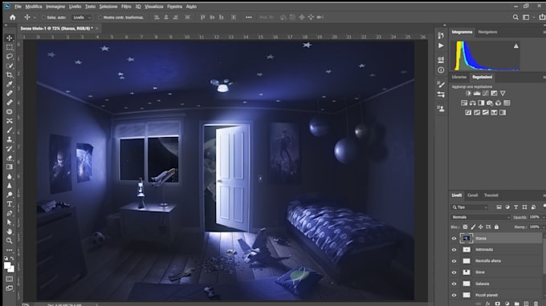Select the Hand tool
The image size is (546, 306).
10,232
